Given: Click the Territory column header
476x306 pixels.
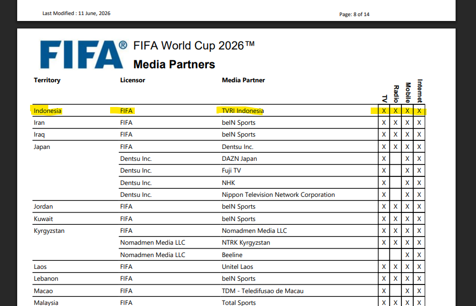Looking at the screenshot, I should (x=47, y=80).
